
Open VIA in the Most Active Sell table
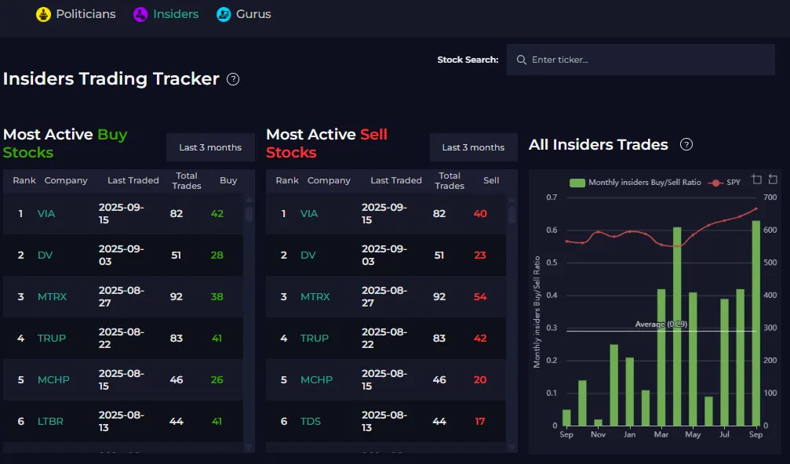[309, 213]
